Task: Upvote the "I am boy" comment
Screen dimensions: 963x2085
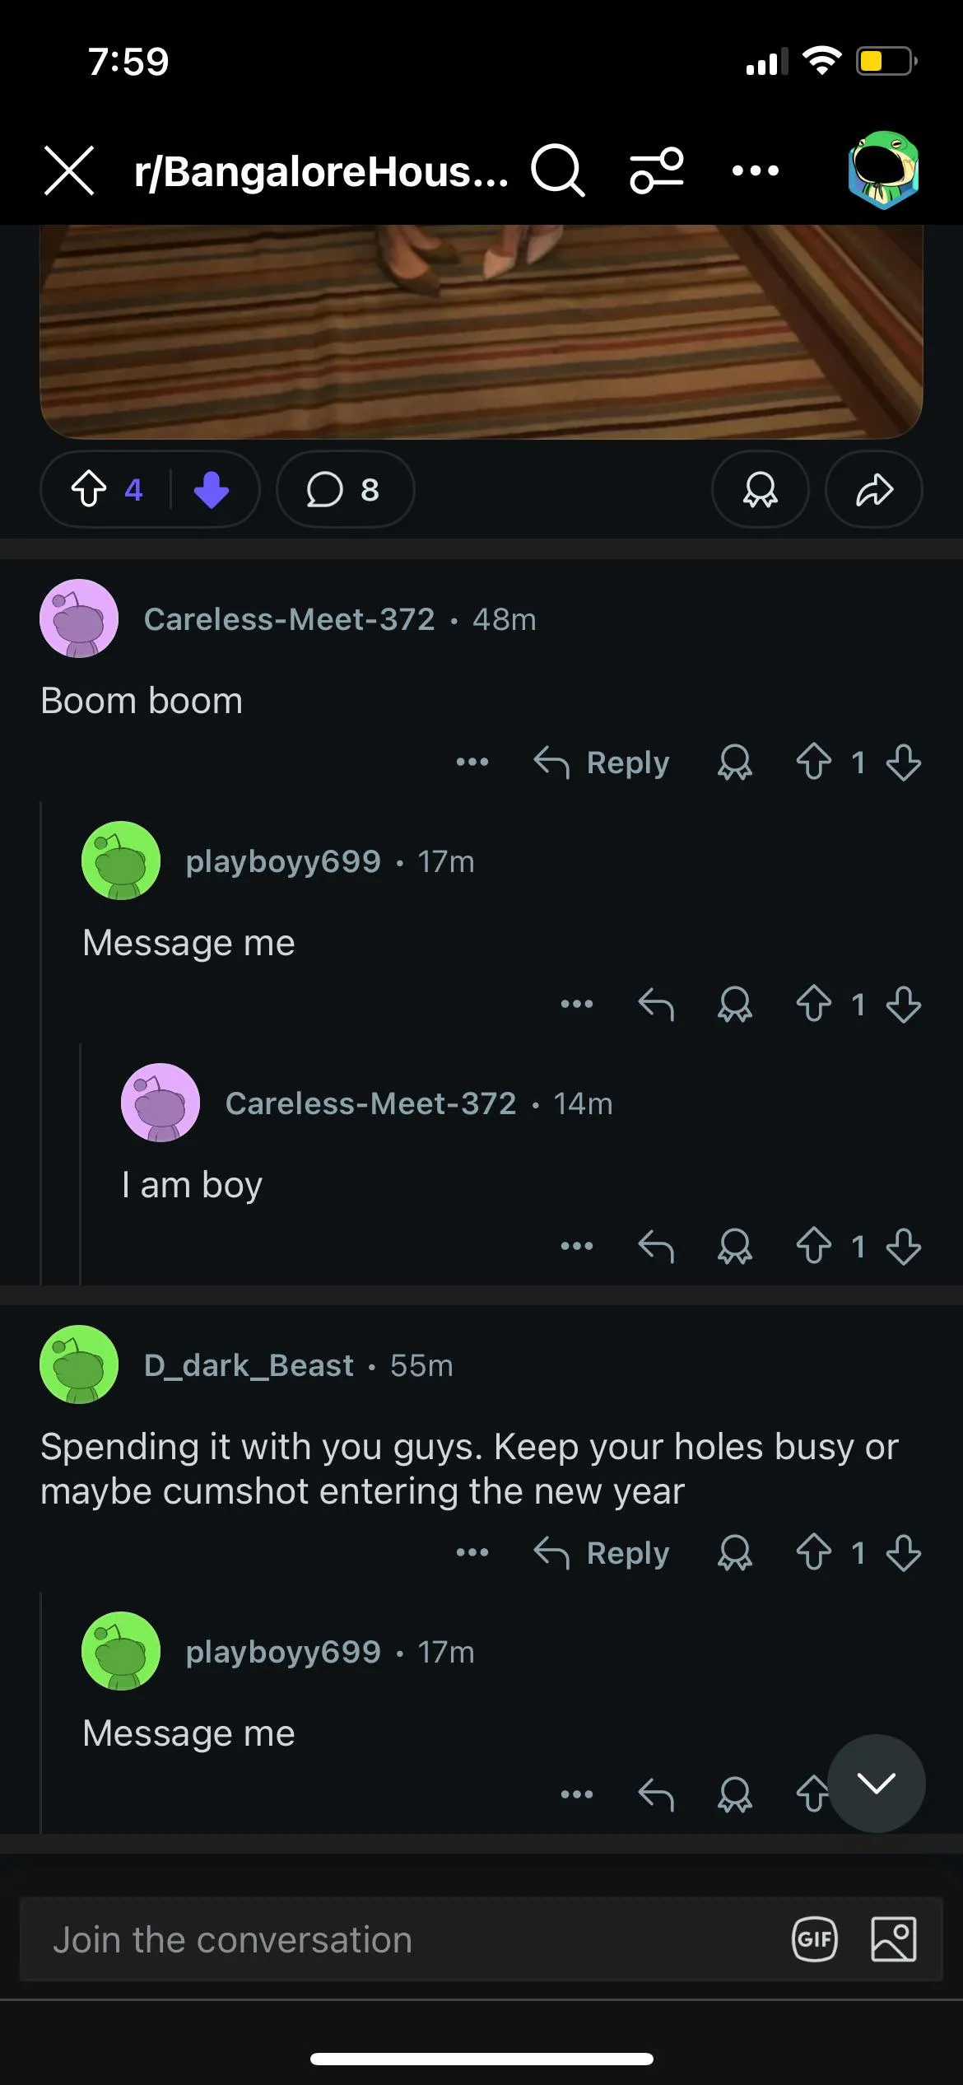Action: click(813, 1246)
